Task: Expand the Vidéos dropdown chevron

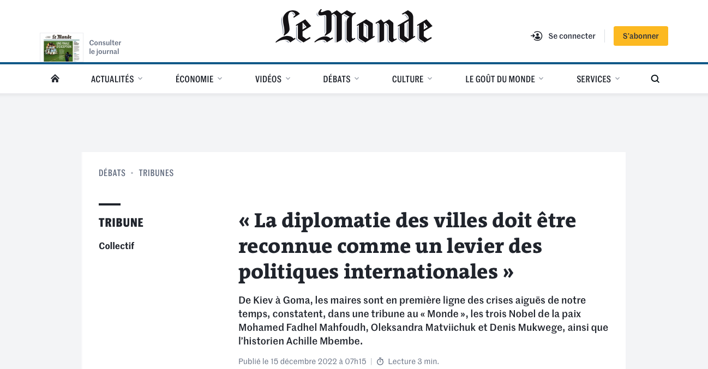Action: [x=288, y=78]
